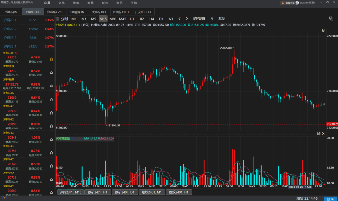Star the 沪锌2405 contract
This screenshot has width=338, height=201.
51,167
